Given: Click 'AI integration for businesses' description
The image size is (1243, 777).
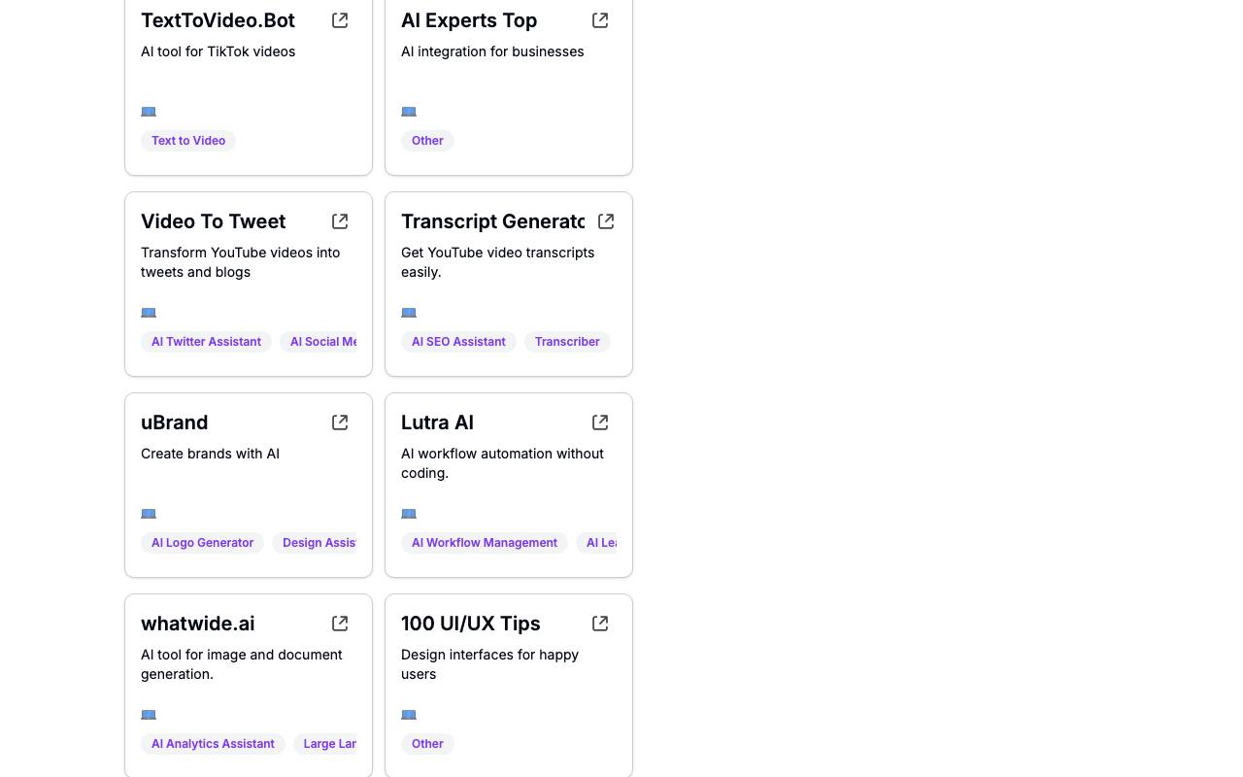Looking at the screenshot, I should (x=492, y=51).
